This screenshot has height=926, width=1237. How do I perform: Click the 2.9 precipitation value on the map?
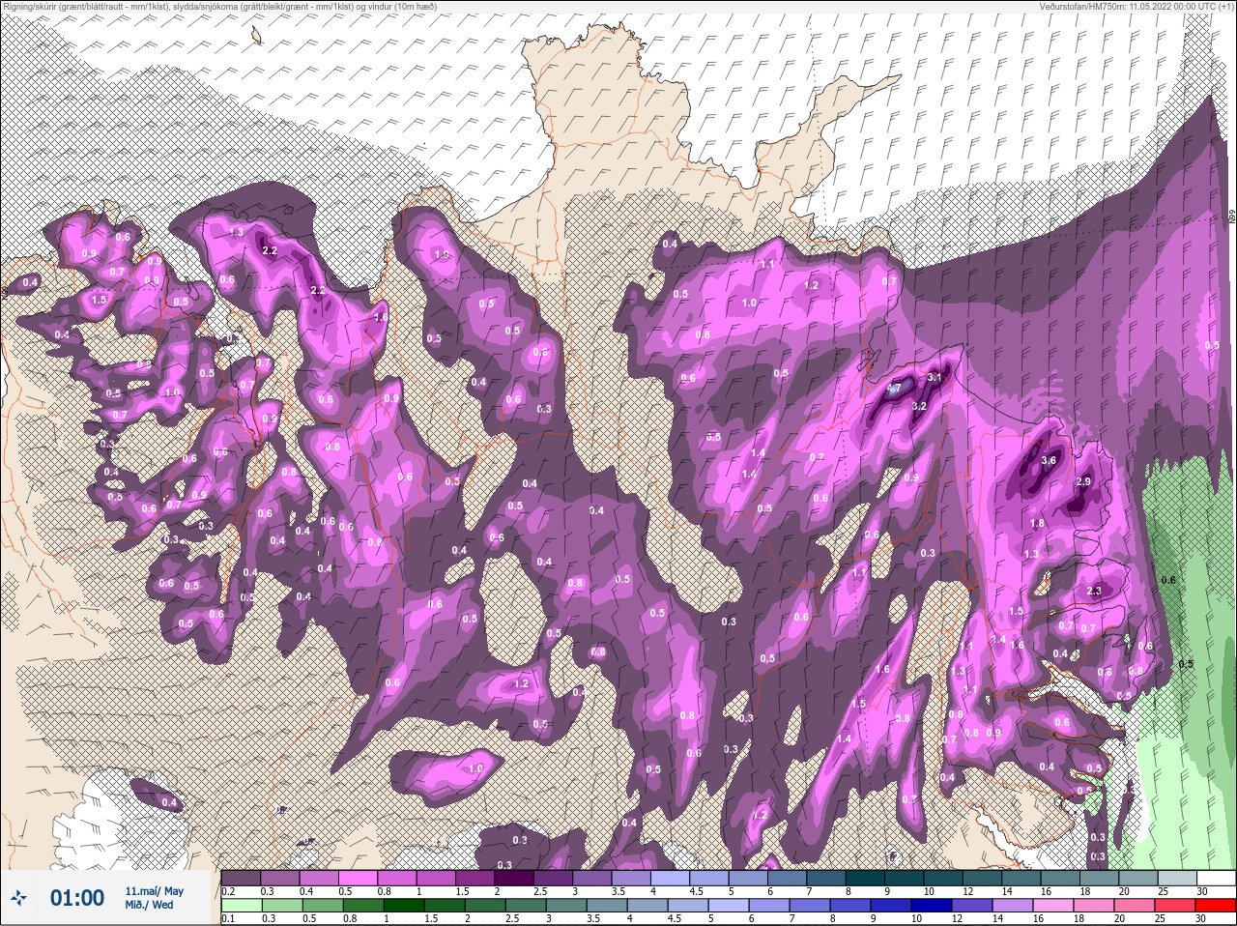coord(1083,481)
